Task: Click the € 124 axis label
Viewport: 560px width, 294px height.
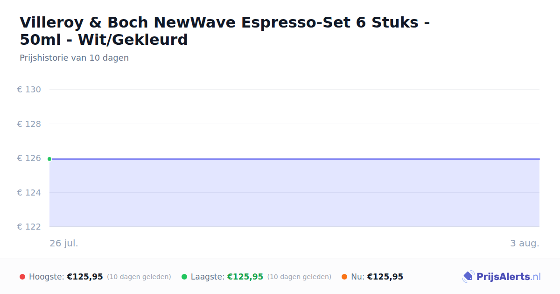Action: pyautogui.click(x=29, y=193)
